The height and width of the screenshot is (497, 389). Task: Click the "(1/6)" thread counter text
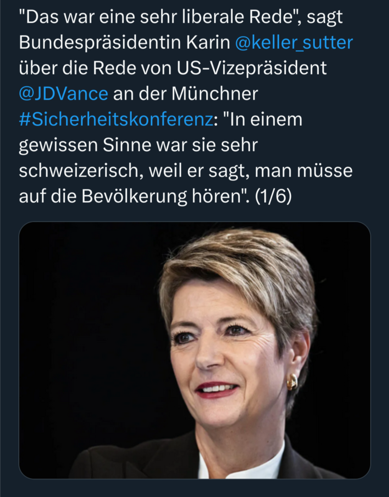pos(274,196)
